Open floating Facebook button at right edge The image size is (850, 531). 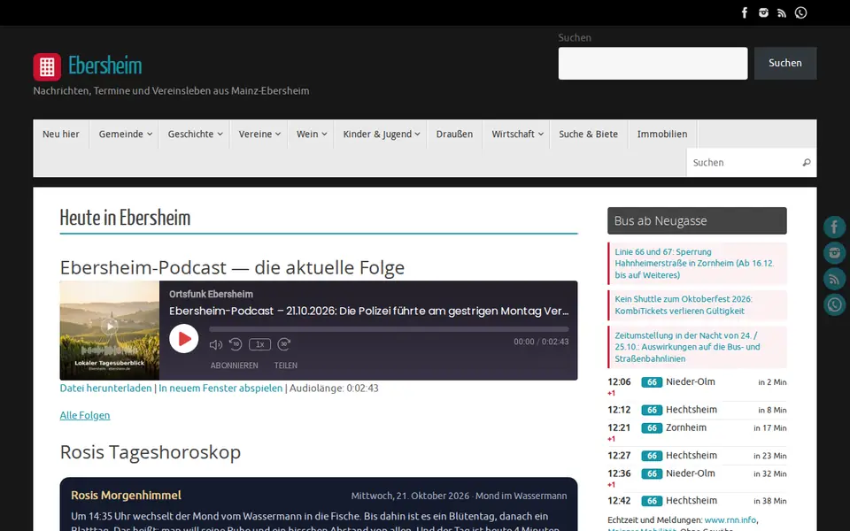(x=834, y=227)
